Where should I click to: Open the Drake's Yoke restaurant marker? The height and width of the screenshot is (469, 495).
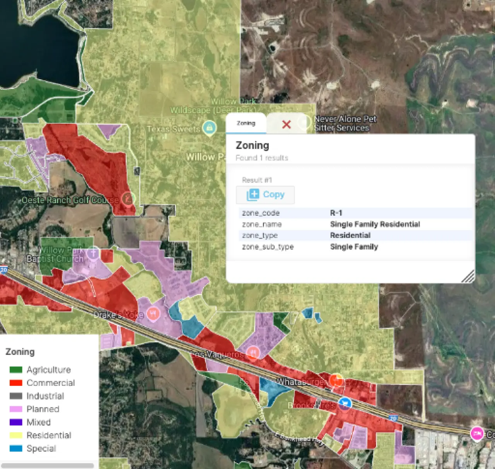[153, 313]
